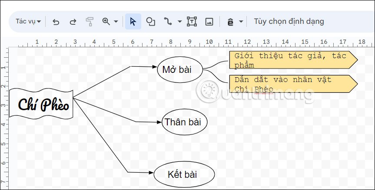Pick the Text box tool
The image size is (375, 190).
(x=192, y=21)
